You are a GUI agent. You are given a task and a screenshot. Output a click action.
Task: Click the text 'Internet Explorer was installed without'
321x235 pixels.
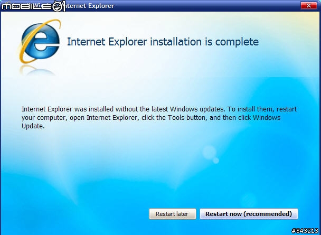(x=79, y=109)
